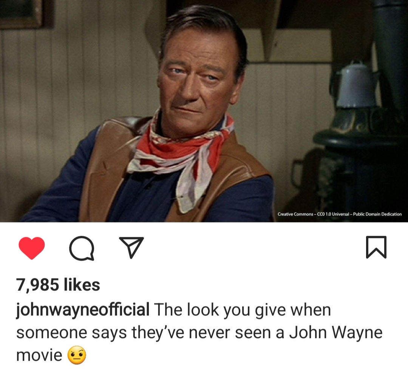
Task: Click the Creative Commons credit text on the photo
Action: click(340, 214)
